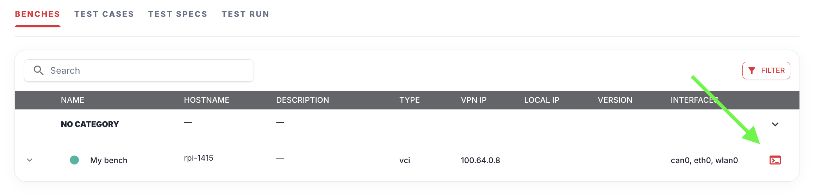Viewport: 822px width, 195px height.
Task: Click the magnifying glass search icon
Action: coord(38,70)
